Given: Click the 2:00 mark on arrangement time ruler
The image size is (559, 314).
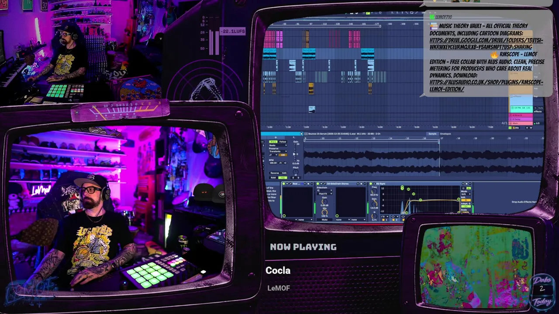Looking at the screenshot, I should [307, 127].
